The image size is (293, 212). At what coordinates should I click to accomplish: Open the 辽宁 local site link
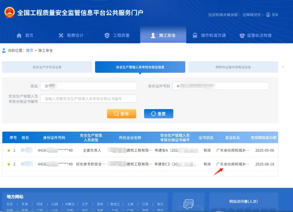[x=85, y=204]
